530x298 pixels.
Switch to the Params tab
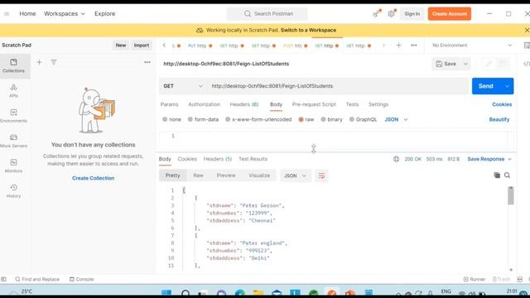coord(169,104)
